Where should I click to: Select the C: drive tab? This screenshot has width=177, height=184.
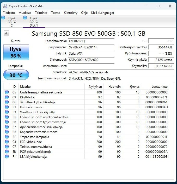pyautogui.click(x=12, y=22)
